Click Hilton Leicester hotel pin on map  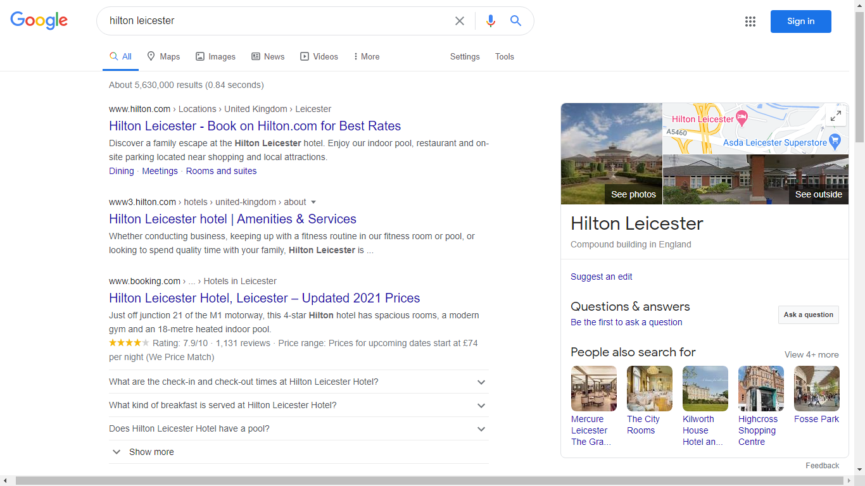[742, 118]
